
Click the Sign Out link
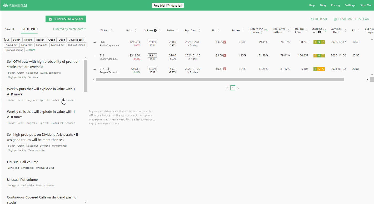click(x=366, y=5)
